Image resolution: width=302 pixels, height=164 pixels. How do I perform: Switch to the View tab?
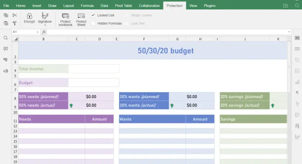(193, 5)
